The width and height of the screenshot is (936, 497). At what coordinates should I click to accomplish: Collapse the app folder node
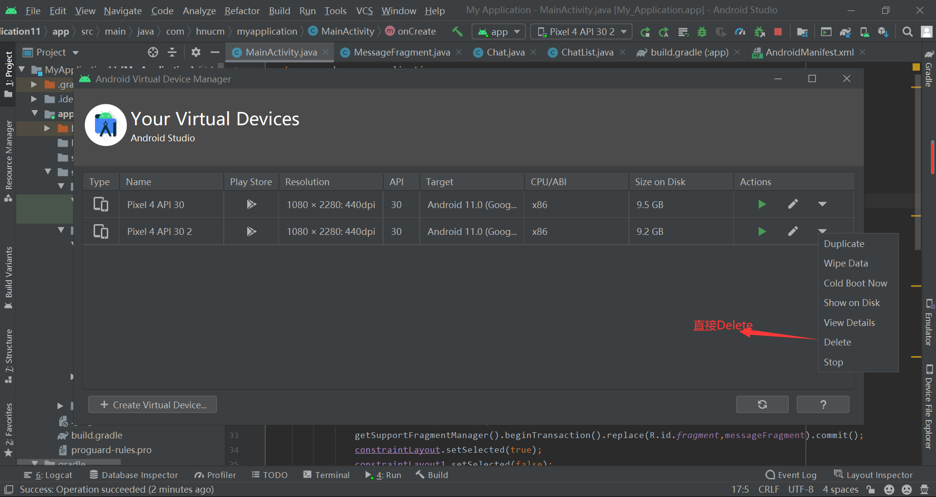pyautogui.click(x=35, y=114)
